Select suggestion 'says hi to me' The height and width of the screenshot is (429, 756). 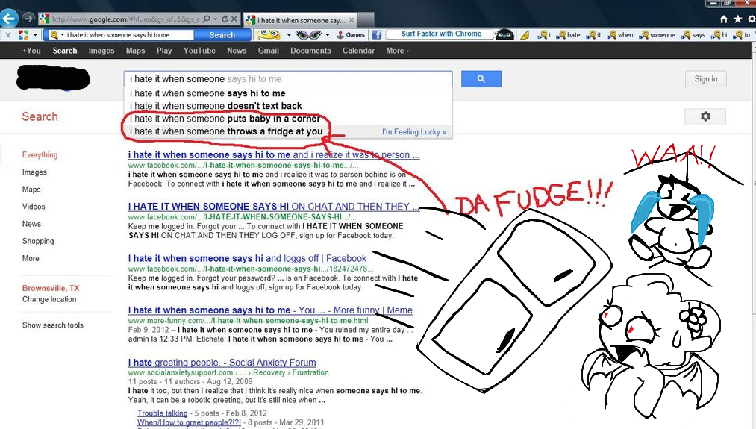click(x=288, y=93)
